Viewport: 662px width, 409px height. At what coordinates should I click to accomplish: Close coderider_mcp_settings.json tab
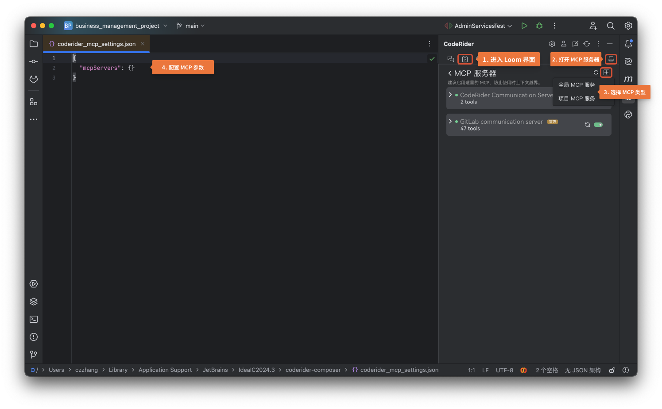143,44
